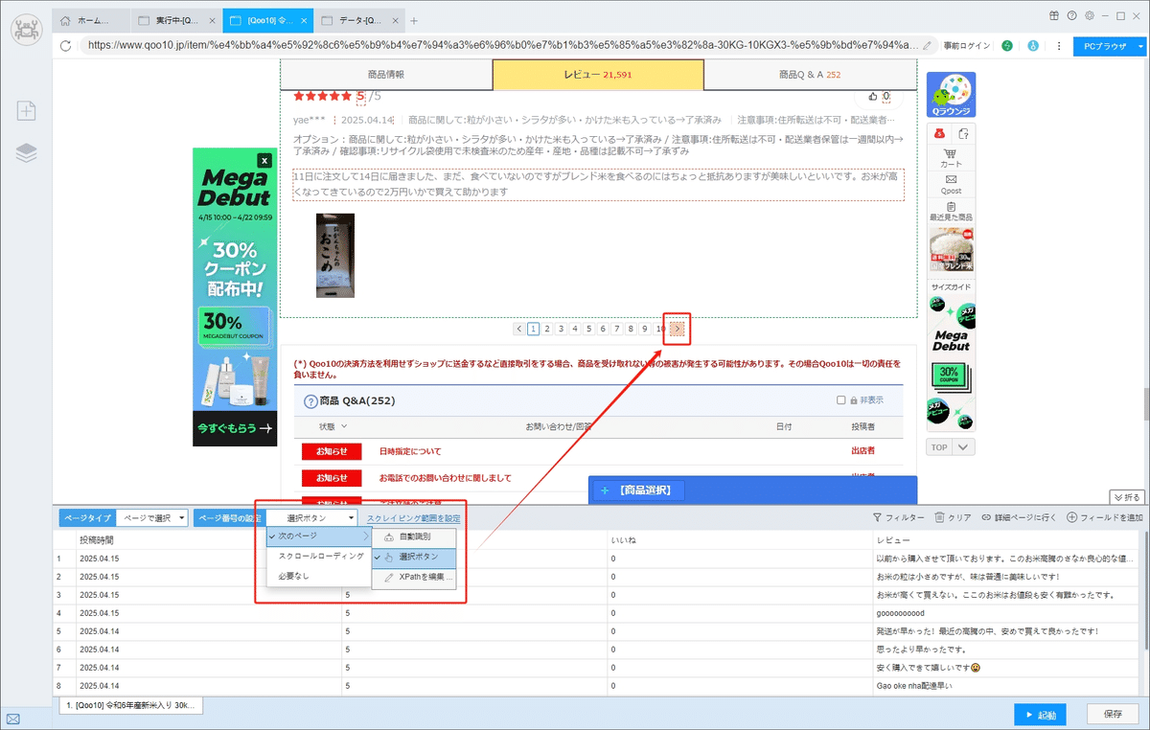Switch to the 商品Q & A tab
The height and width of the screenshot is (730, 1150).
810,74
